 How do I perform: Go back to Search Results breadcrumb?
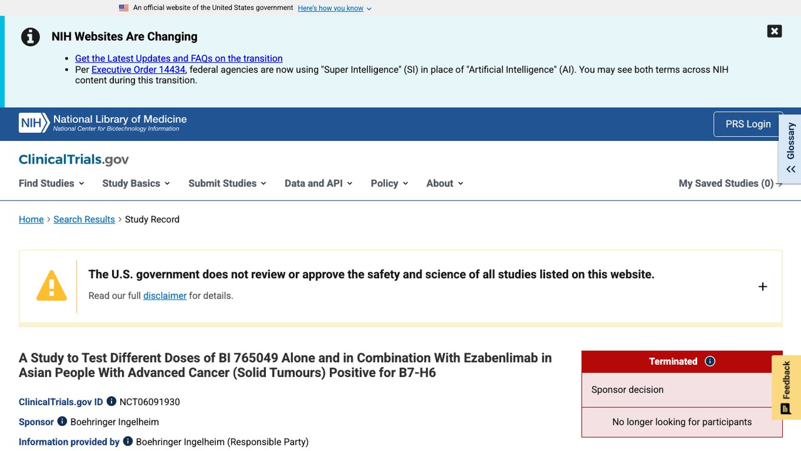(x=84, y=219)
